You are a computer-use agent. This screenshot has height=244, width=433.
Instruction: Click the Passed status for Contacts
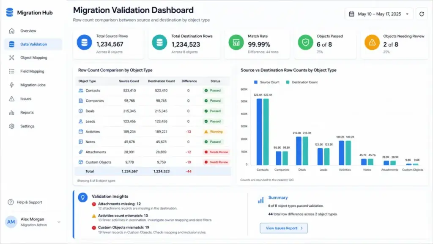212,91
